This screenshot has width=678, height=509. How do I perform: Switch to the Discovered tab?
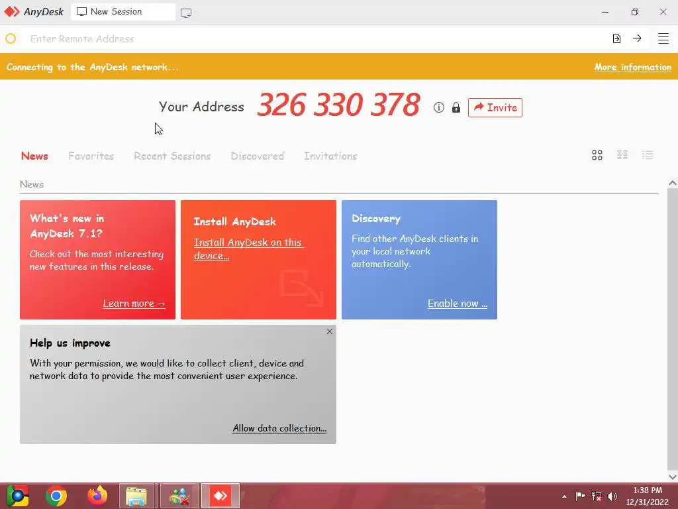(x=258, y=156)
